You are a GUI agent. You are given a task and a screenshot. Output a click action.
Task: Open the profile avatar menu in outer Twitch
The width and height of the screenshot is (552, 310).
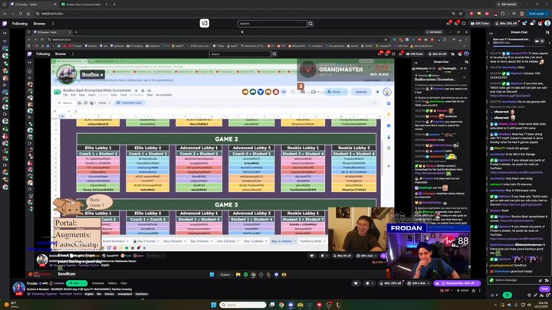pyautogui.click(x=547, y=23)
